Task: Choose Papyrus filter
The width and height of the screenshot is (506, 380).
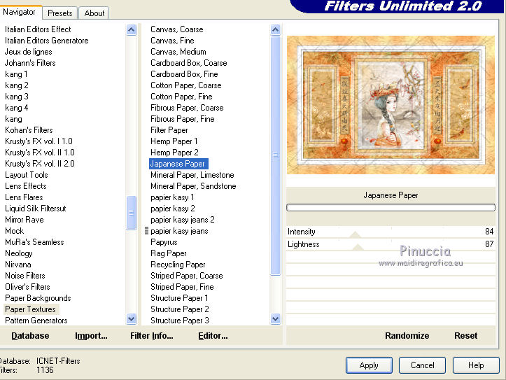Action: click(164, 242)
